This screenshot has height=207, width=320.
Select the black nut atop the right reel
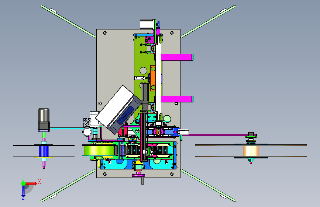251,134
